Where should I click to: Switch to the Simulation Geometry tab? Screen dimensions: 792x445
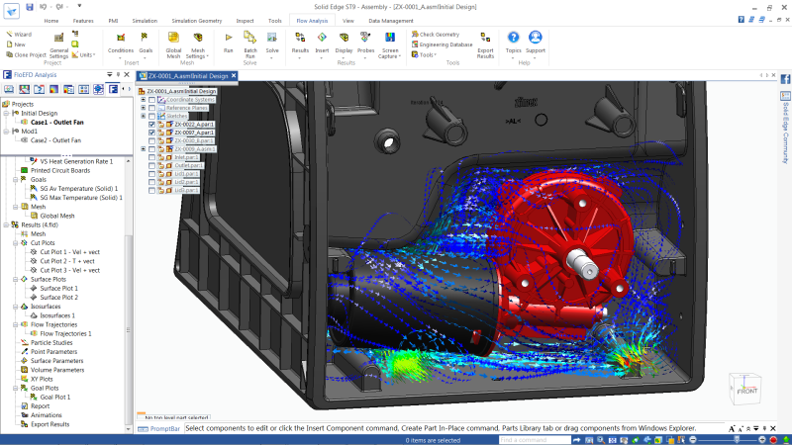[196, 21]
